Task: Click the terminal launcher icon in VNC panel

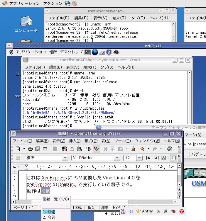Action: coord(87,52)
